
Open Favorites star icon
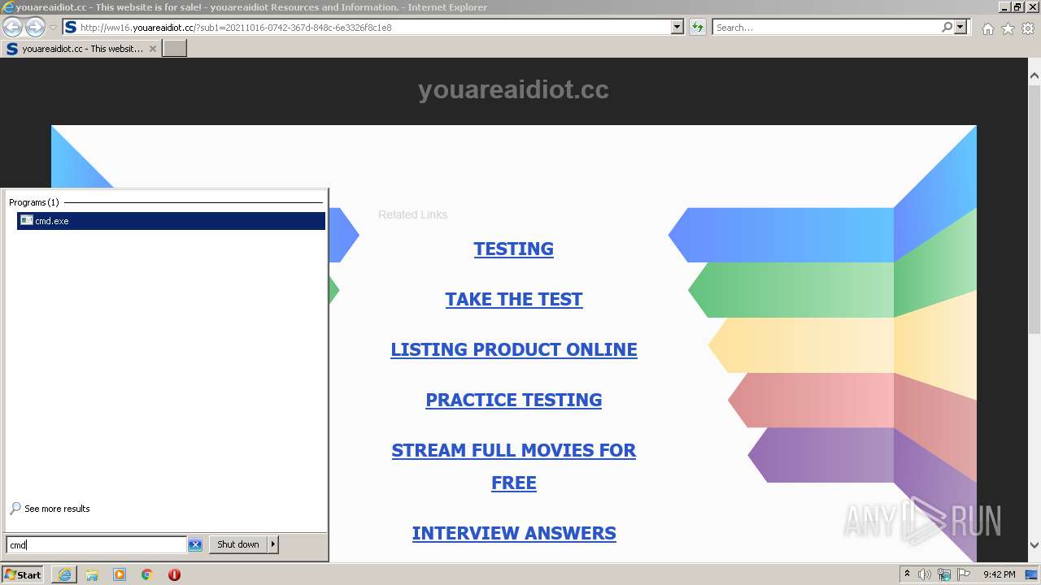coord(1008,28)
